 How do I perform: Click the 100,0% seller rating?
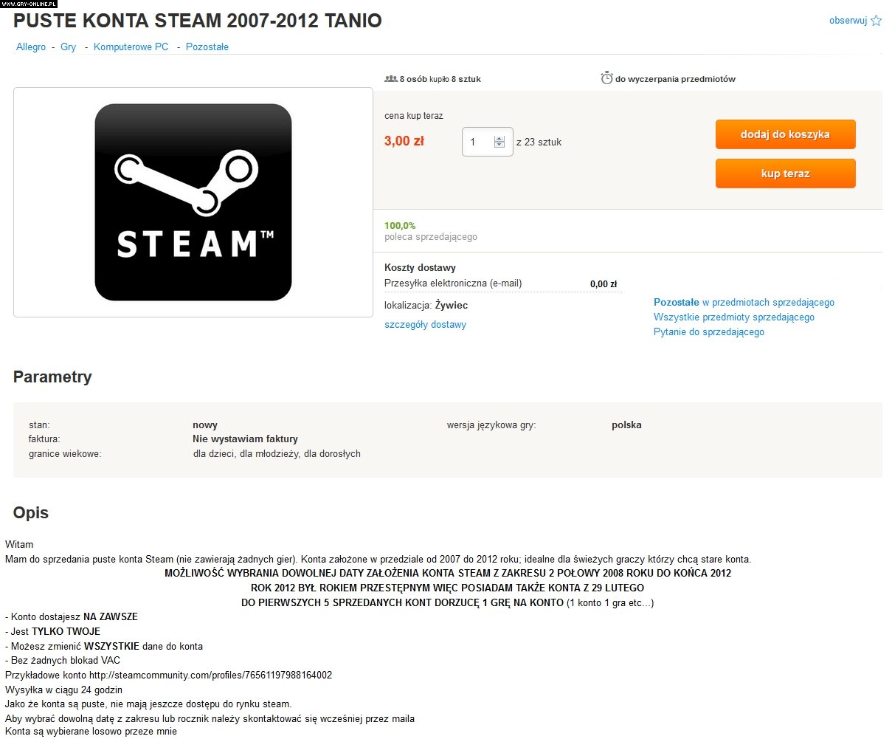click(400, 226)
